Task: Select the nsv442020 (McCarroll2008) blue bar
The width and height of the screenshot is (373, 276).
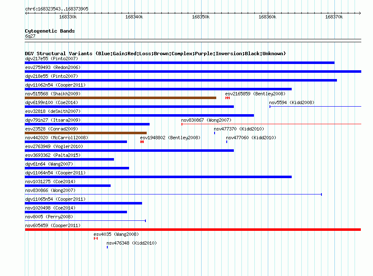Action: click(x=76, y=142)
